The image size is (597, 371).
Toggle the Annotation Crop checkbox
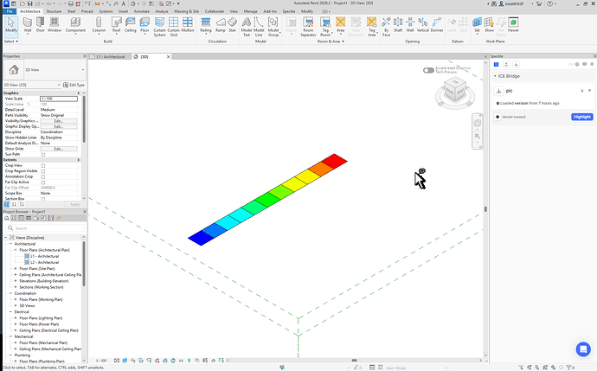[43, 176]
